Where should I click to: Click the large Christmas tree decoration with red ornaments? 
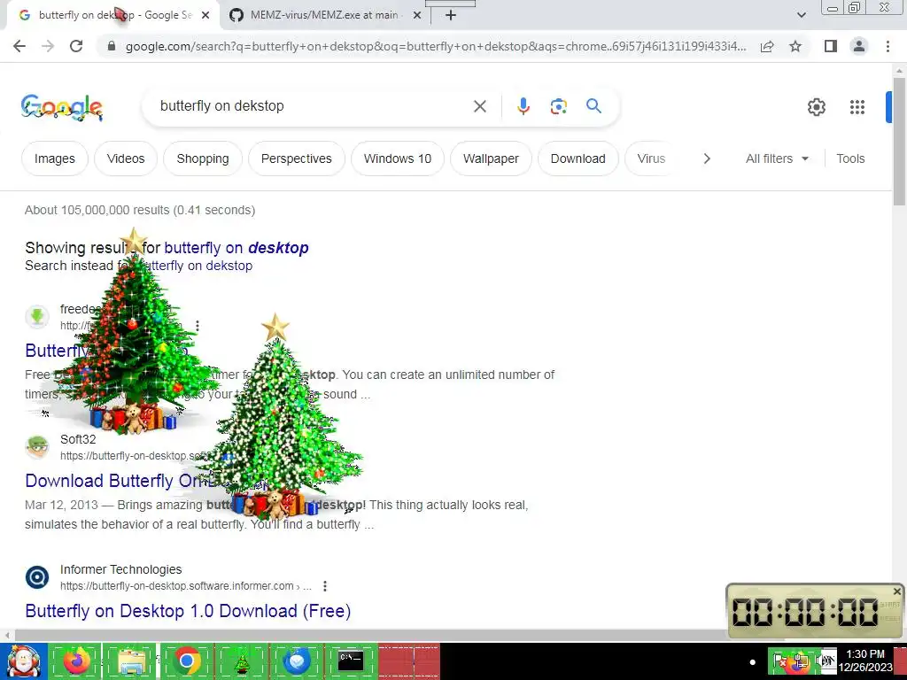point(135,333)
